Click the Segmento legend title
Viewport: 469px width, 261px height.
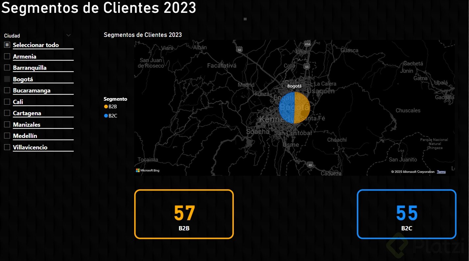115,99
